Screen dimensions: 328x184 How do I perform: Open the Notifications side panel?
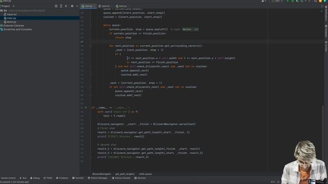tap(326, 14)
